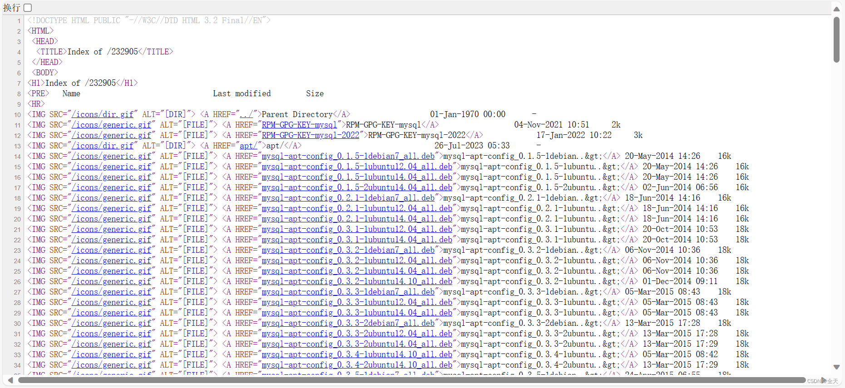Click the date '02-Jun-2014 06:56'
Image resolution: width=845 pixels, height=388 pixels.
tap(680, 187)
